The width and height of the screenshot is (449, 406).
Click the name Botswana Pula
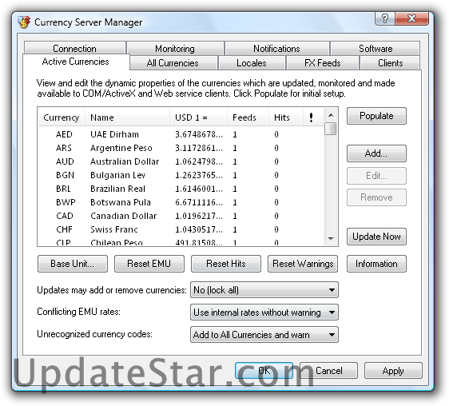click(x=121, y=202)
